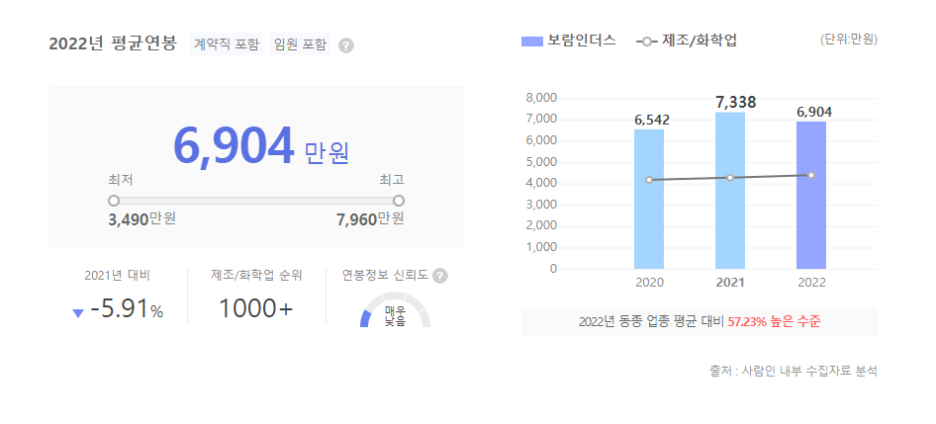
Task: Click the 7,338 bar value label
Action: (735, 103)
